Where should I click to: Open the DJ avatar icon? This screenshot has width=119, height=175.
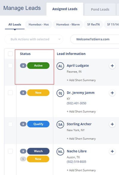[60, 93]
